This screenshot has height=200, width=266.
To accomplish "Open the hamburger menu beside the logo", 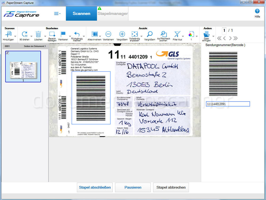I will 56,13.
